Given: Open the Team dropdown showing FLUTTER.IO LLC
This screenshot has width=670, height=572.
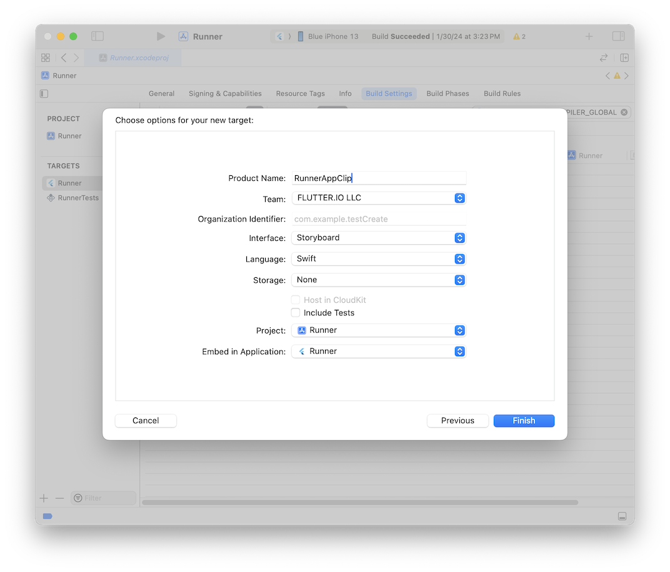Looking at the screenshot, I should coord(378,198).
